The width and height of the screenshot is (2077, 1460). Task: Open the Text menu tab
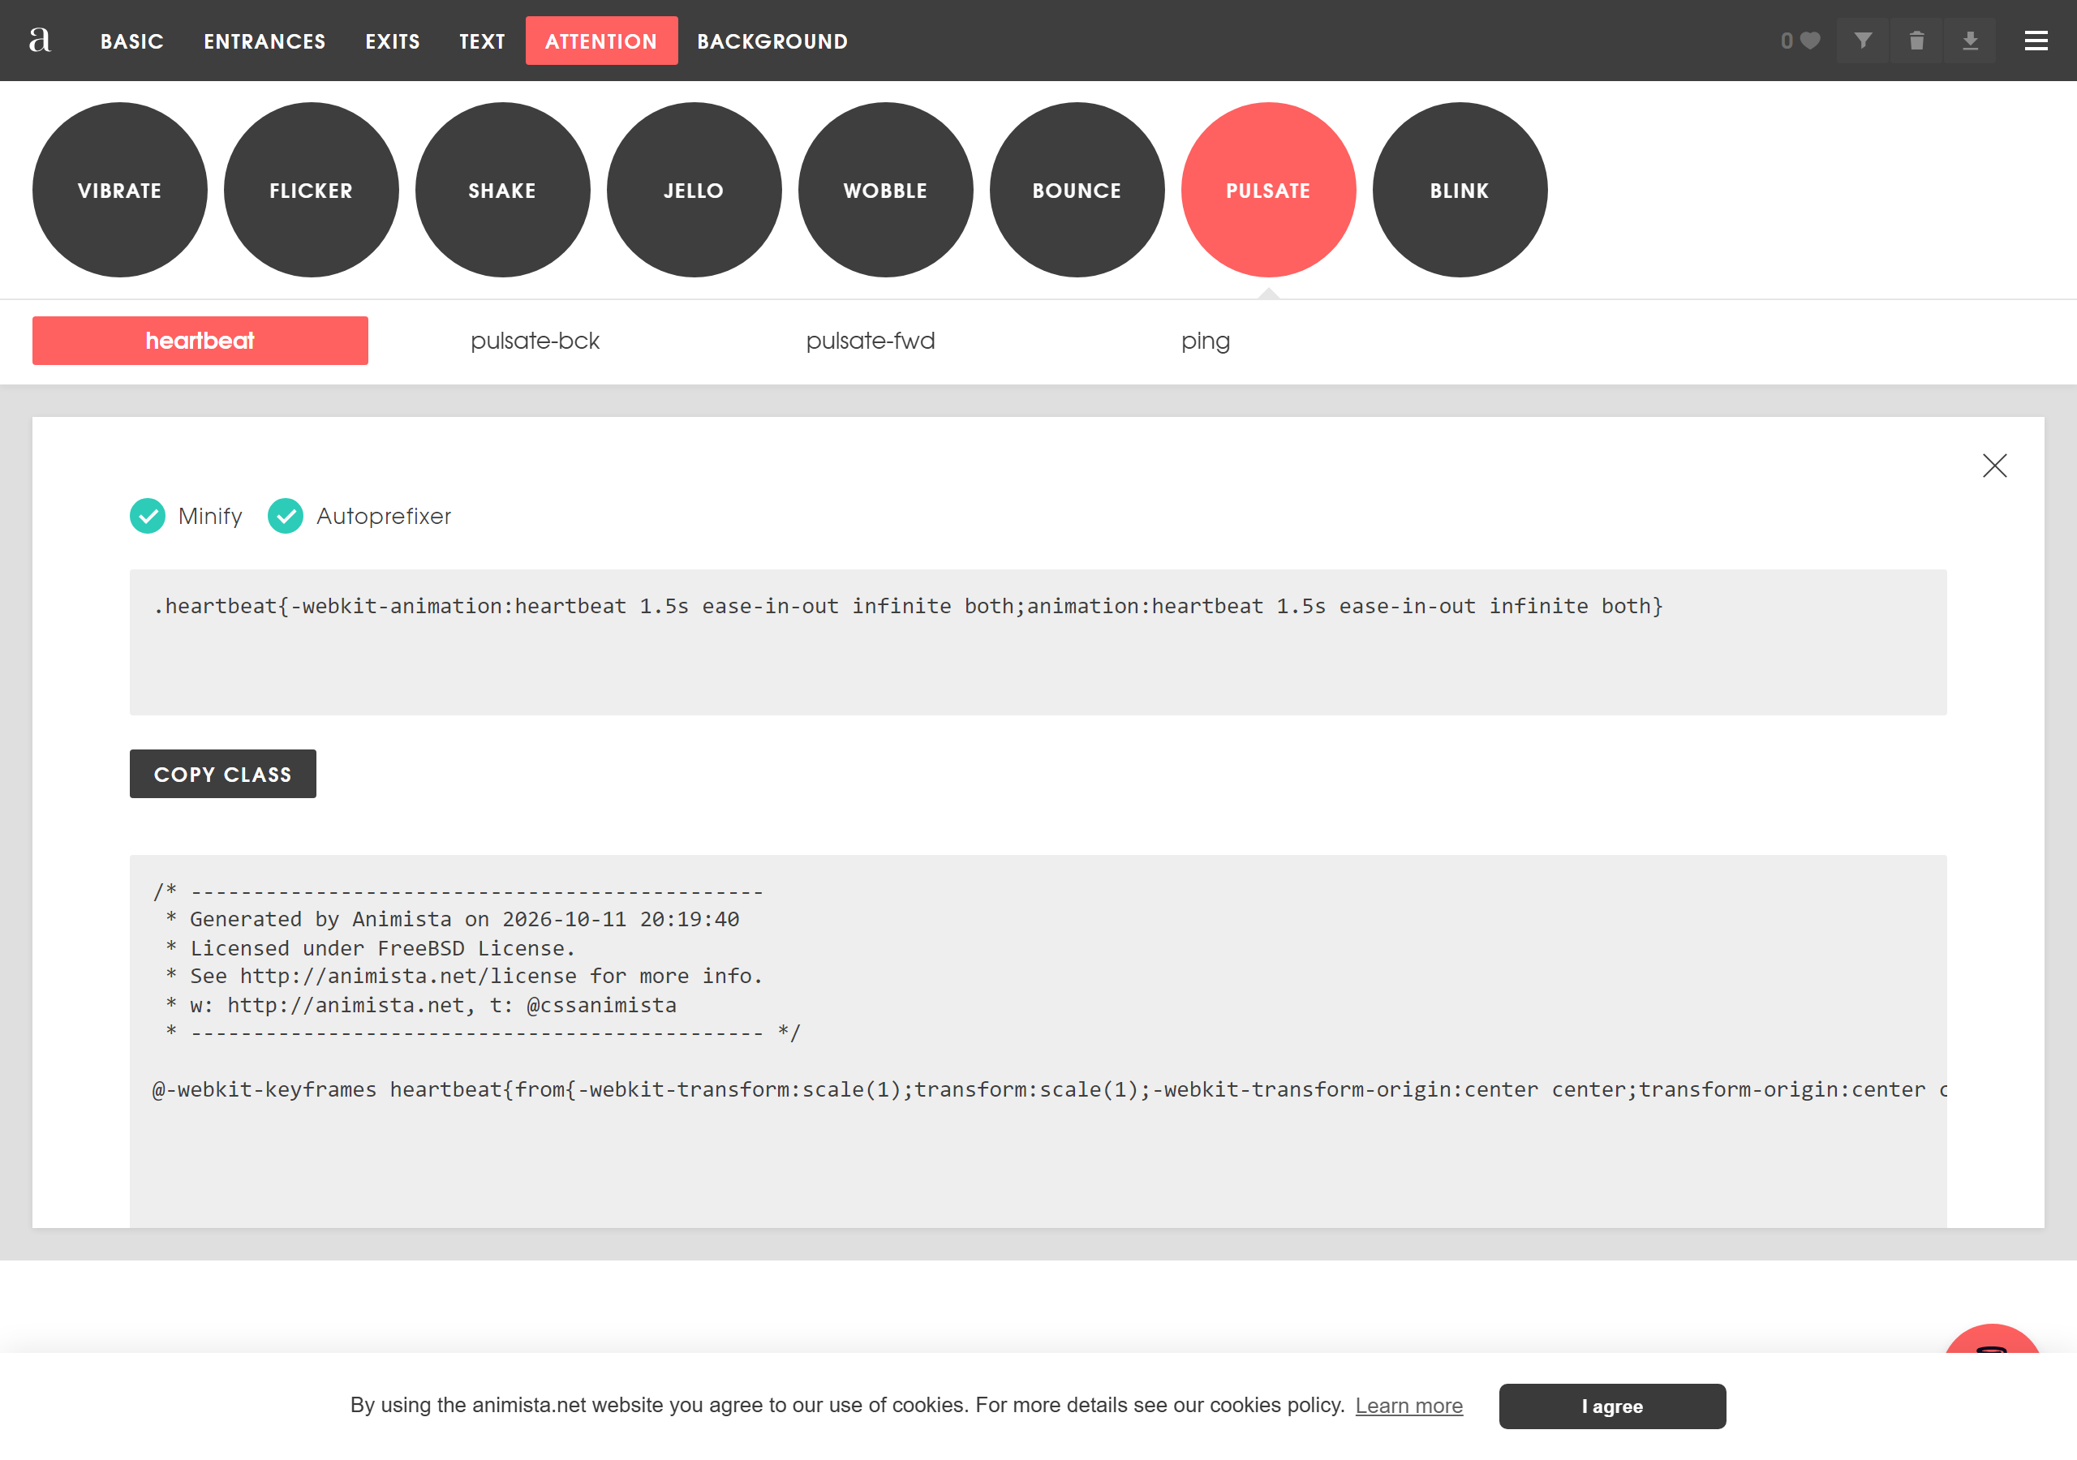(x=482, y=41)
